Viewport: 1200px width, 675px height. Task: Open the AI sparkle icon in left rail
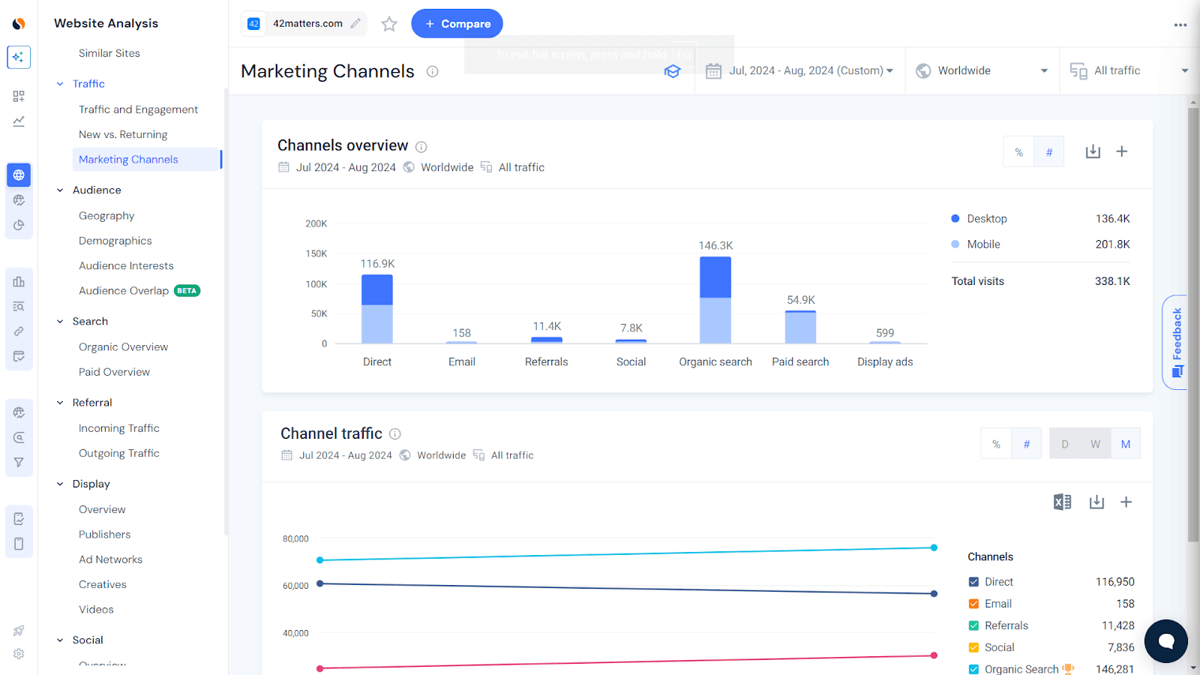19,57
